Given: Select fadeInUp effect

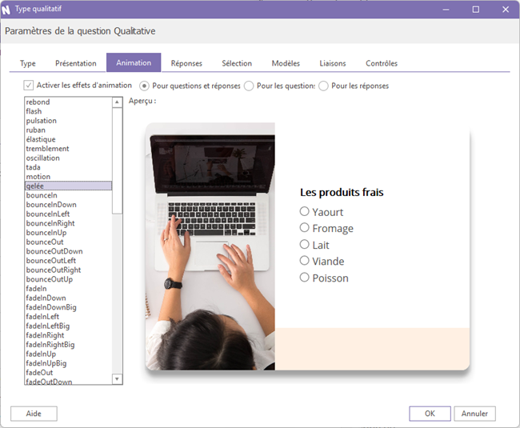Looking at the screenshot, I should [69, 354].
